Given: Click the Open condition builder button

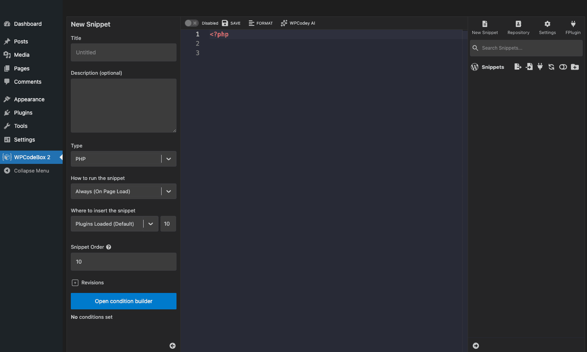Looking at the screenshot, I should [124, 301].
